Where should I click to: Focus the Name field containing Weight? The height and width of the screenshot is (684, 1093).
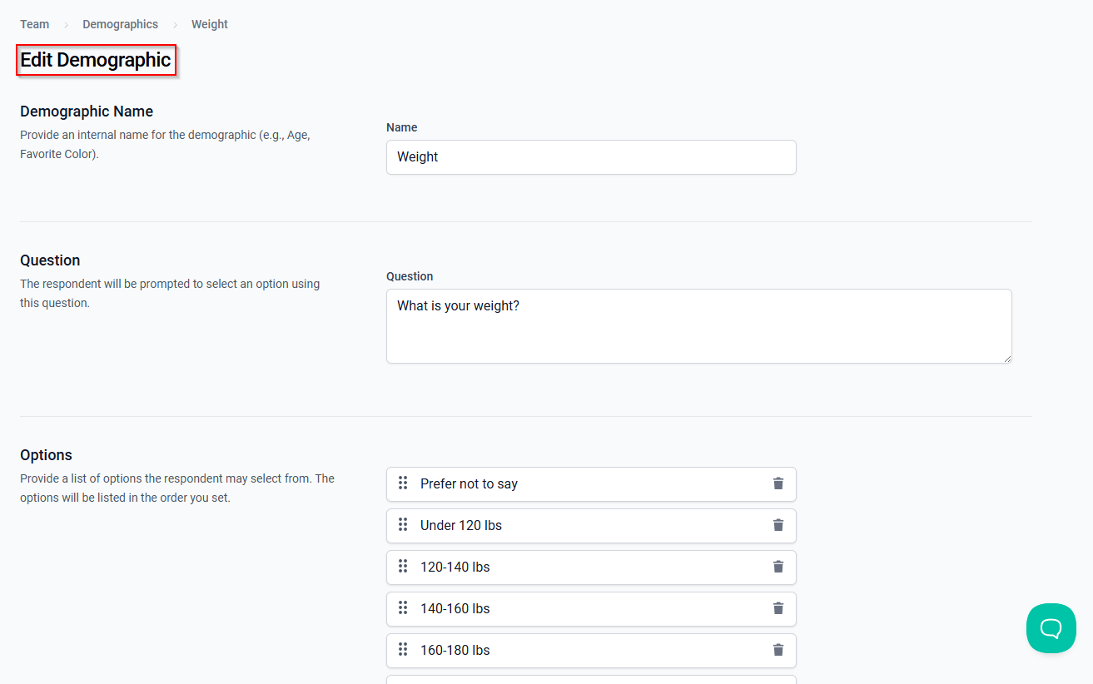click(591, 157)
